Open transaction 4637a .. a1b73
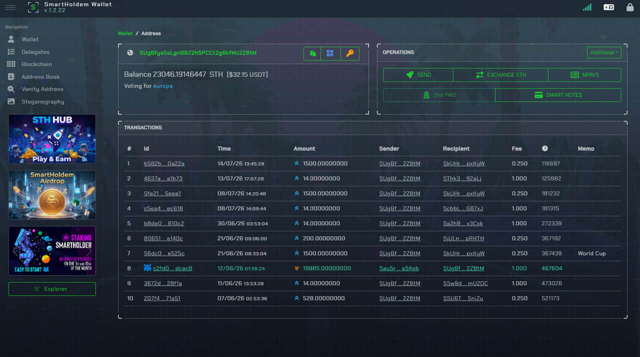Screen dimensions: 640x357 tap(163, 178)
